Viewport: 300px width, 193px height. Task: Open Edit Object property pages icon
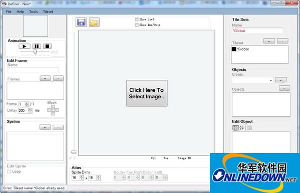249,128
